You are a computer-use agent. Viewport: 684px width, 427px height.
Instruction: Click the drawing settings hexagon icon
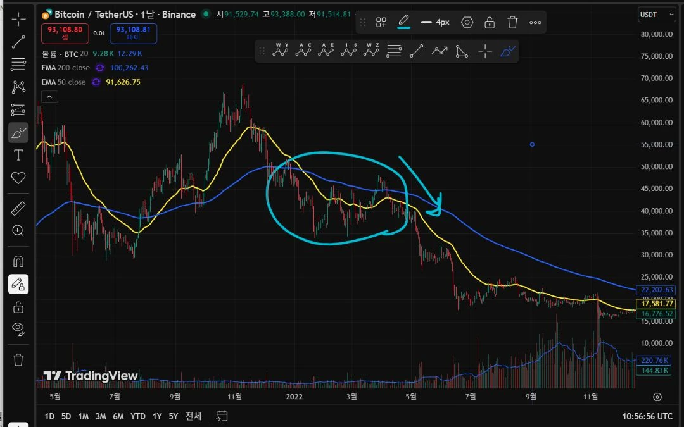467,22
